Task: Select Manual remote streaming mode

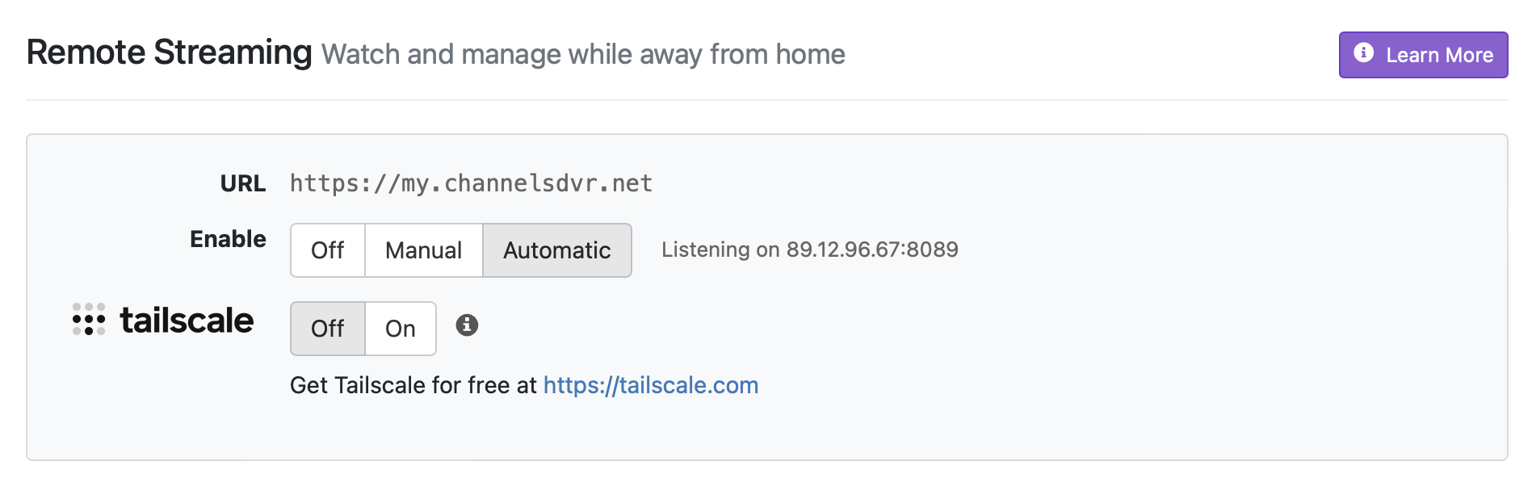Action: (x=423, y=250)
